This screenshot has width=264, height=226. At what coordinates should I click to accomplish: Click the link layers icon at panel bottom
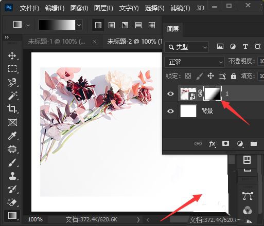[x=198, y=143]
